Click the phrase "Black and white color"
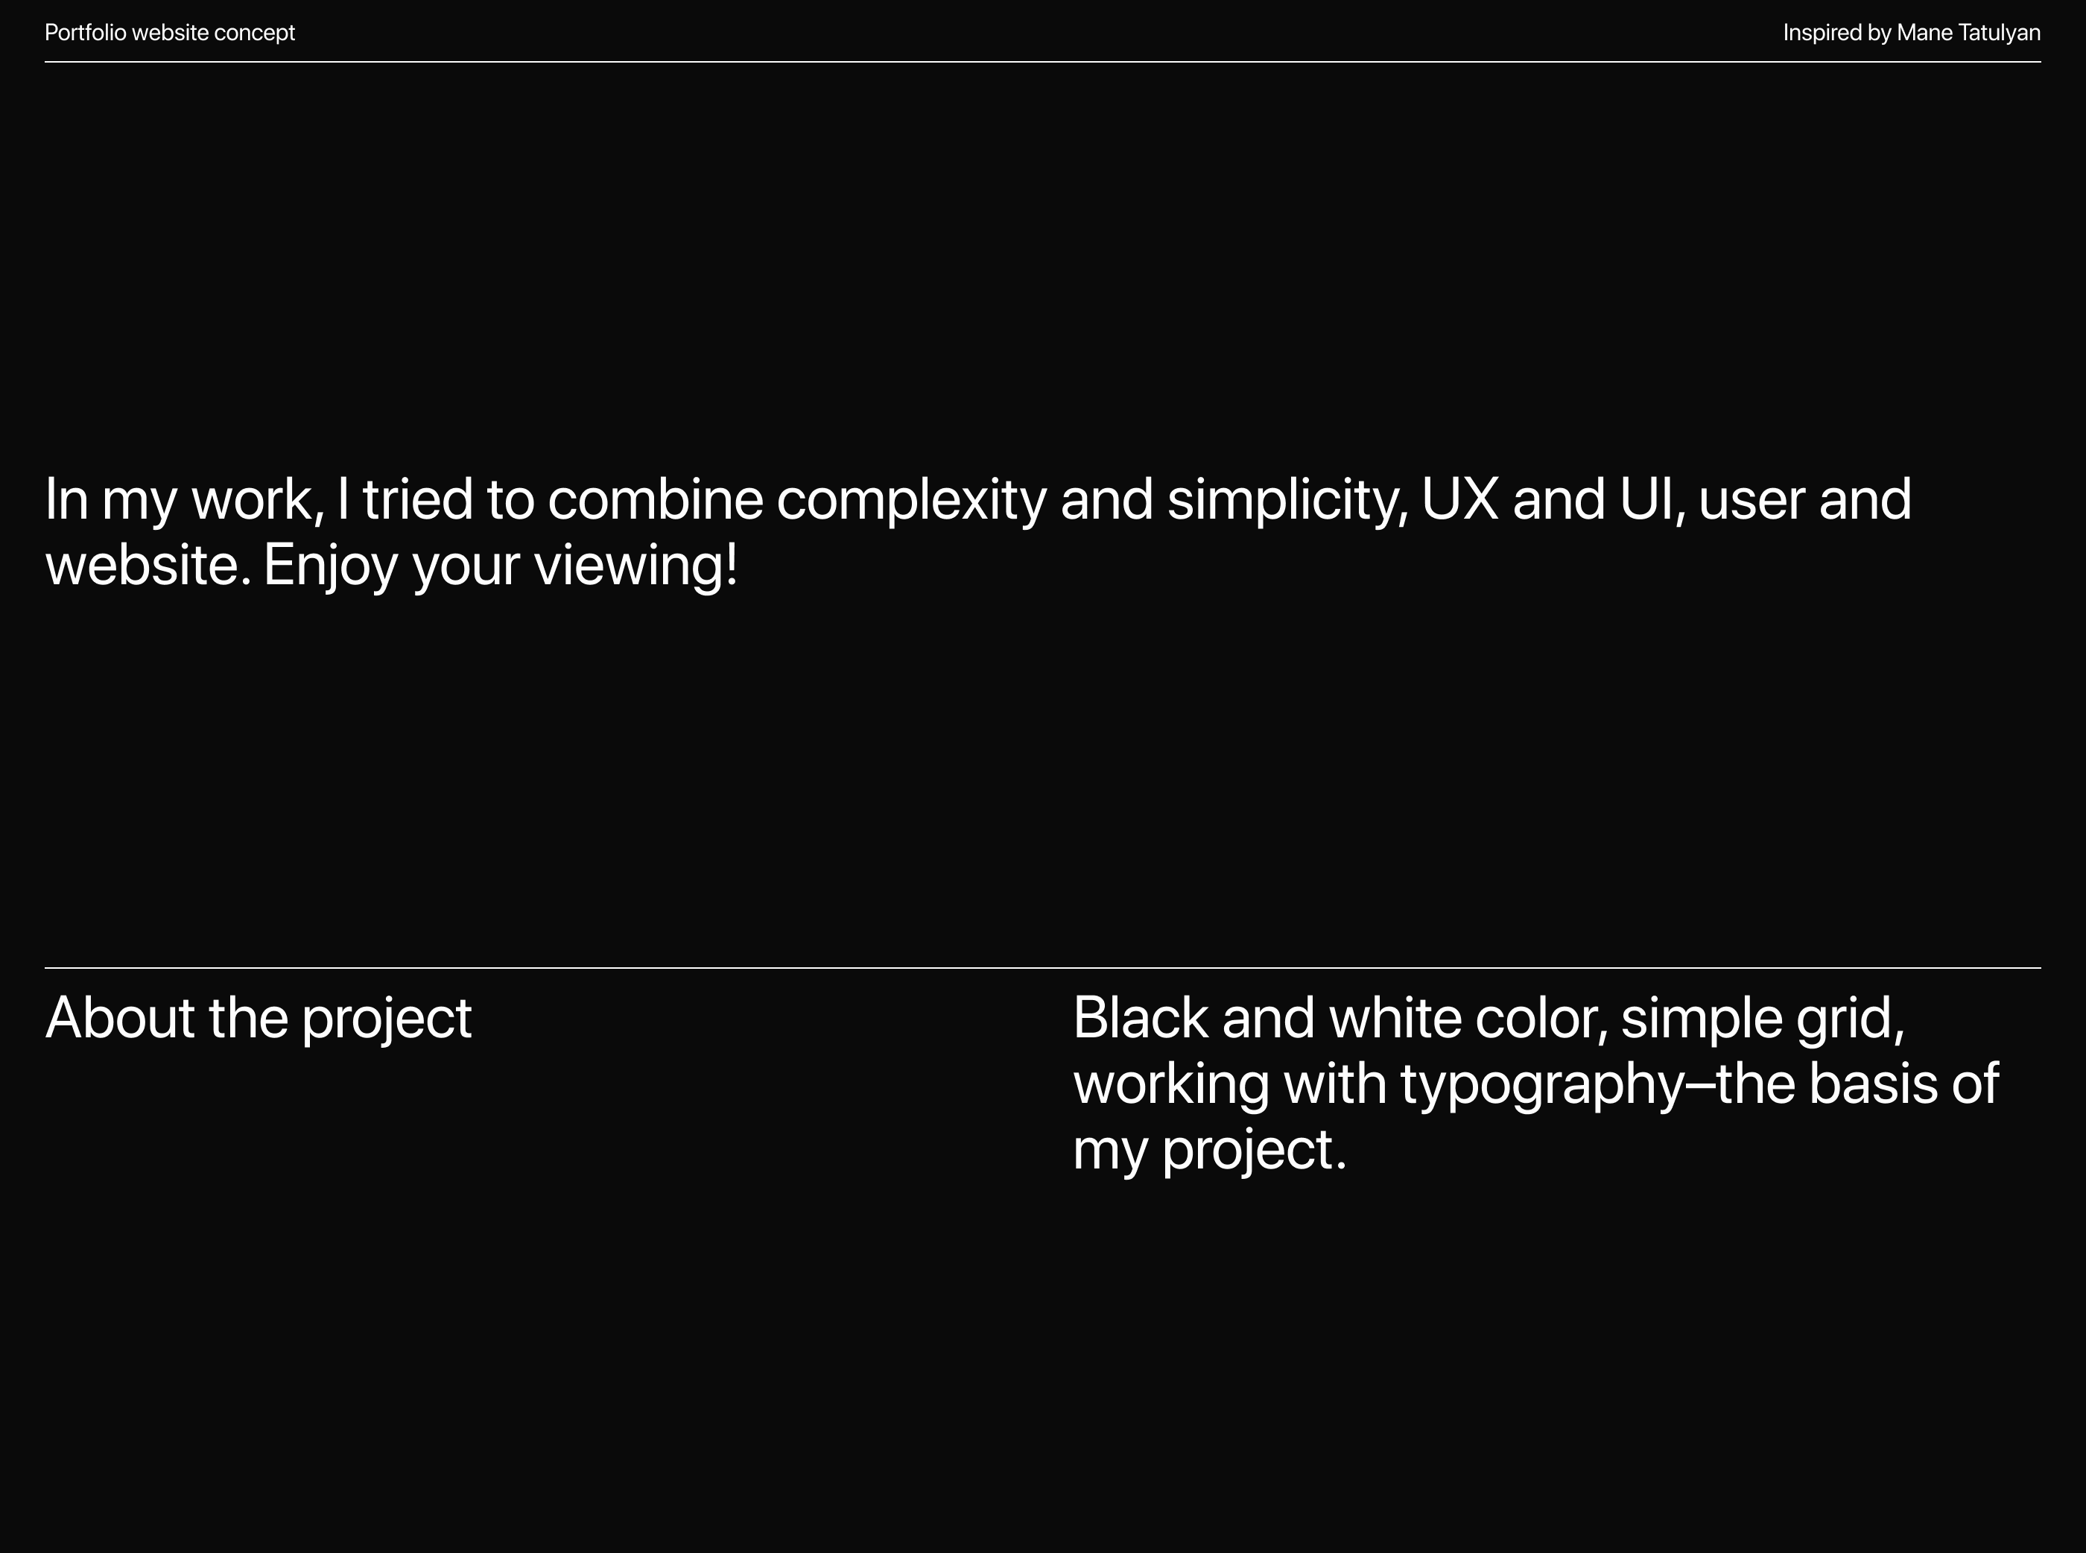Screen dimensions: 2086x1553 pos(1339,1017)
